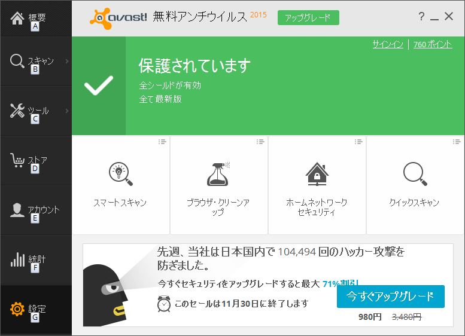Viewport: 465px width, 336px height.
Task: Open the スキャン magnifier sidebar item
Action: point(36,62)
